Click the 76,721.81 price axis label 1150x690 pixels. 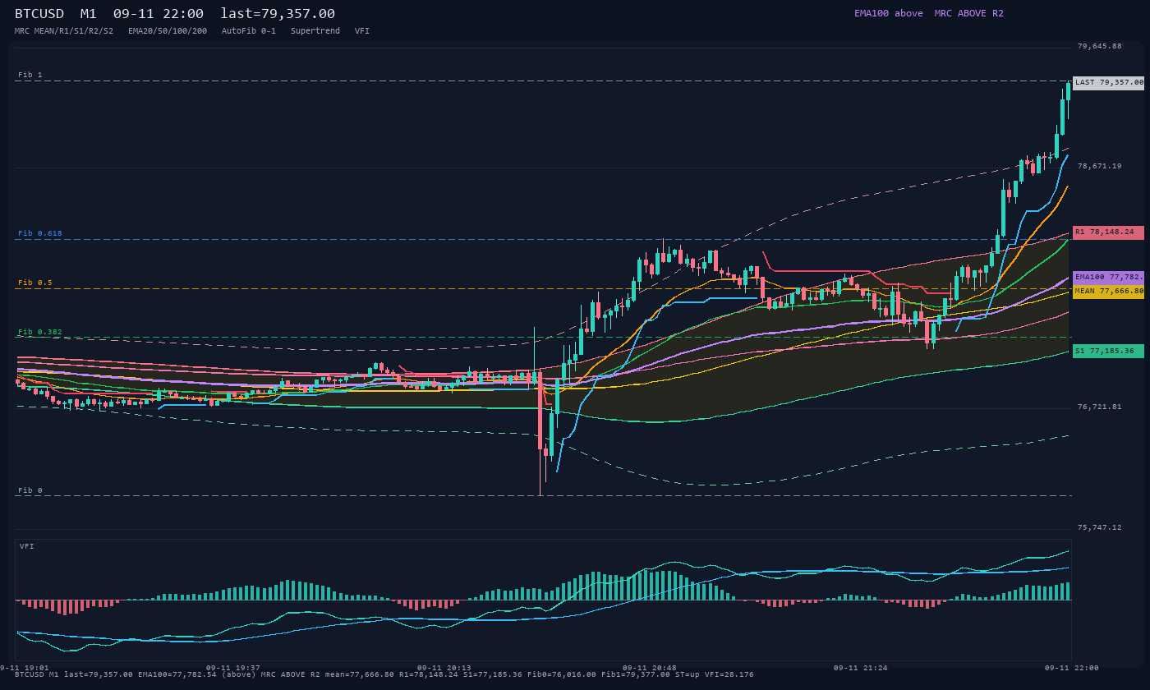[1099, 407]
